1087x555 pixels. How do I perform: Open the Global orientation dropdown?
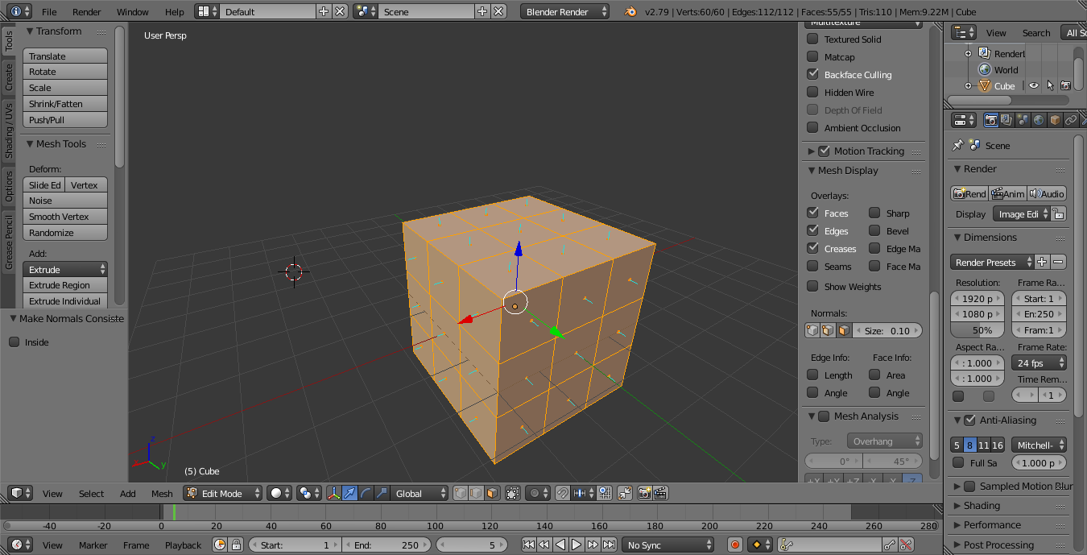point(419,493)
